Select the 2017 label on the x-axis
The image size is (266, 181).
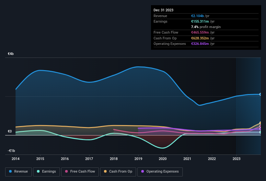click(89, 159)
